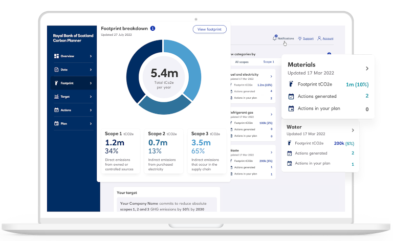Click the Support lightbulb icon

click(300, 38)
